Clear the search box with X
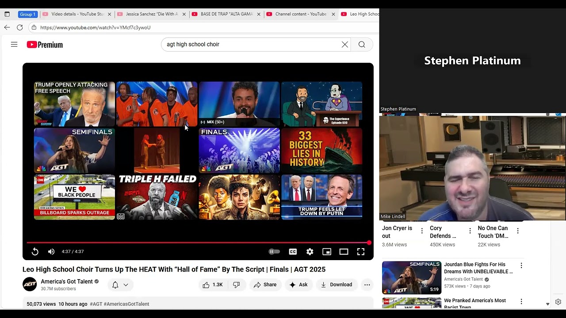566x318 pixels. tap(345, 44)
